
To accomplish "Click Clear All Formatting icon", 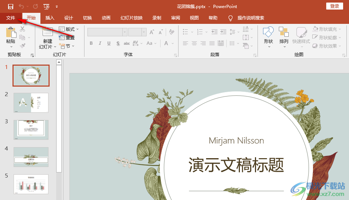I will coord(172,32).
